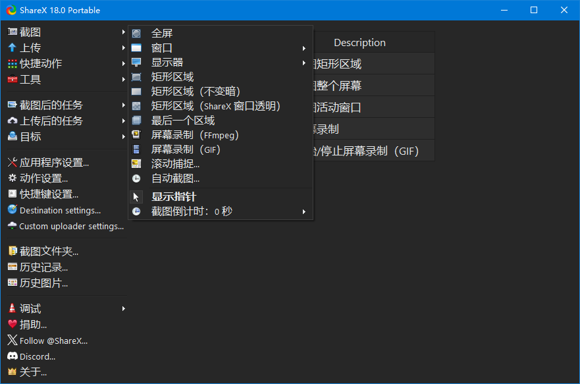580x384 pixels.
Task: Click the 截图后的任务 icon
Action: (13, 105)
